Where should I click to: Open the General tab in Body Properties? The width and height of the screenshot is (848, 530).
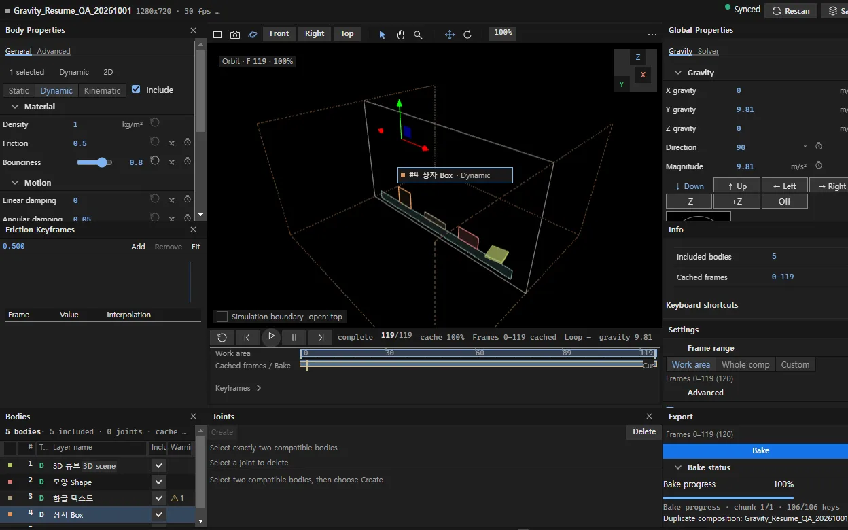point(18,51)
